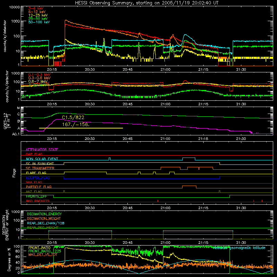This screenshot has height=277, width=277.
Task: Click the DECIMATION ENERGY or weight axis label
Action: 6,225
